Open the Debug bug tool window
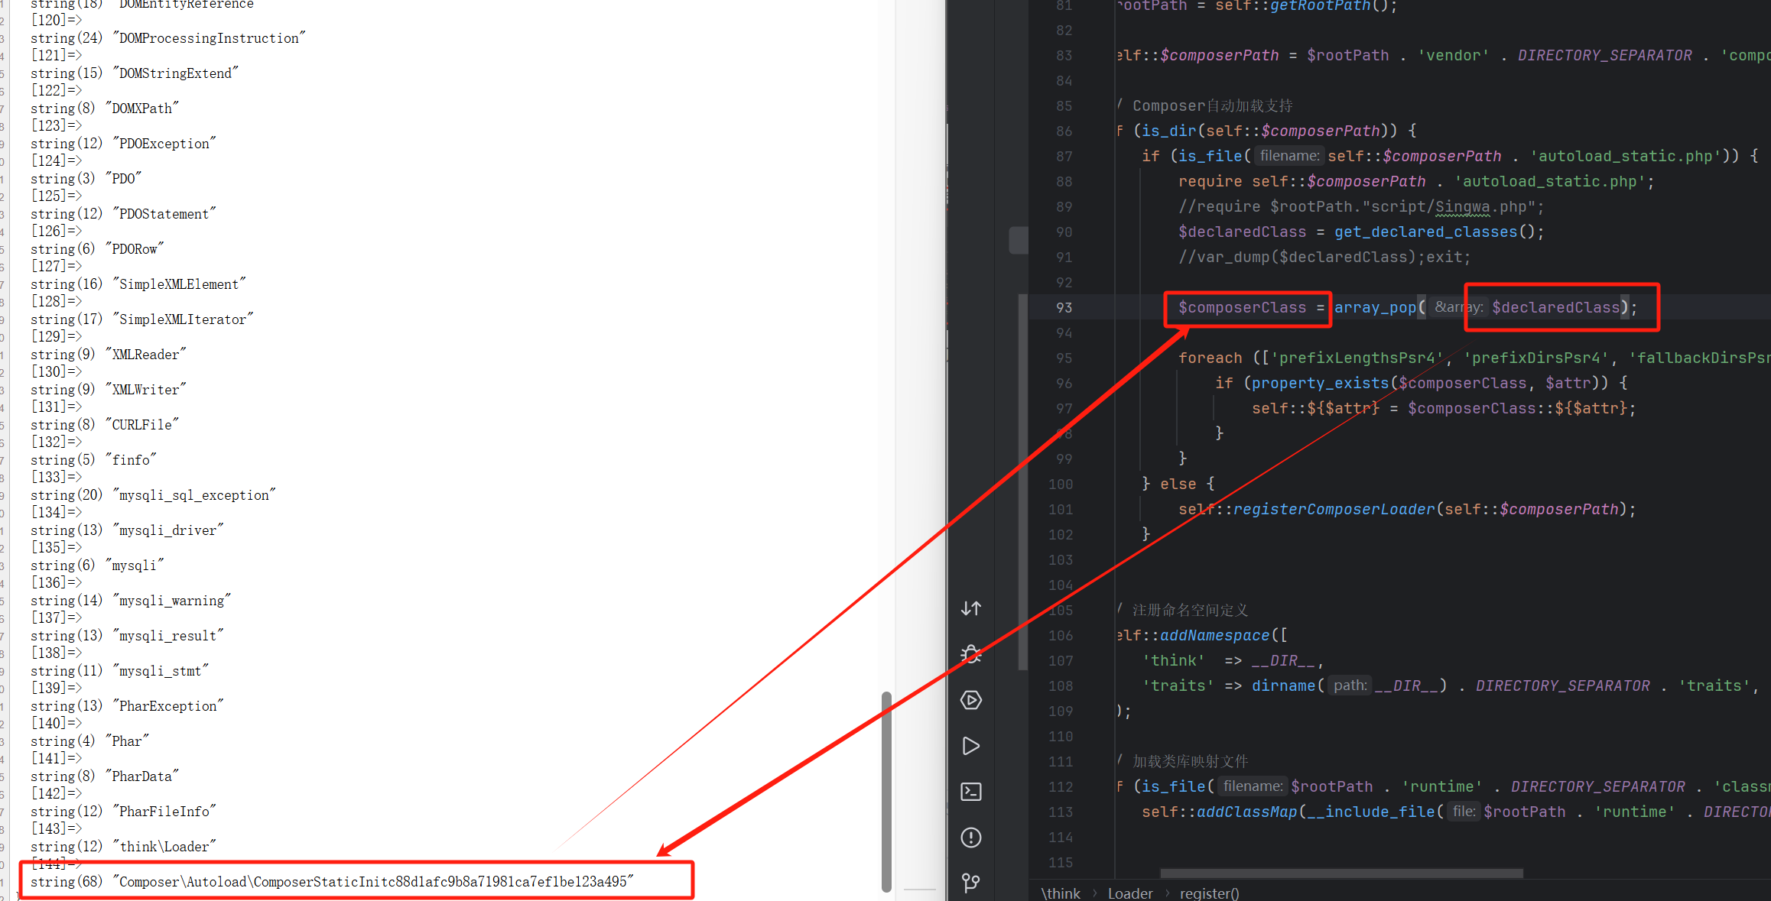 pos(971,654)
